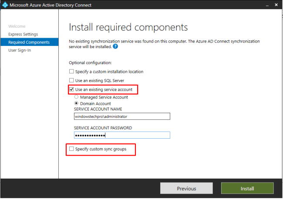Open the Welcome step in sidebar

(x=17, y=26)
